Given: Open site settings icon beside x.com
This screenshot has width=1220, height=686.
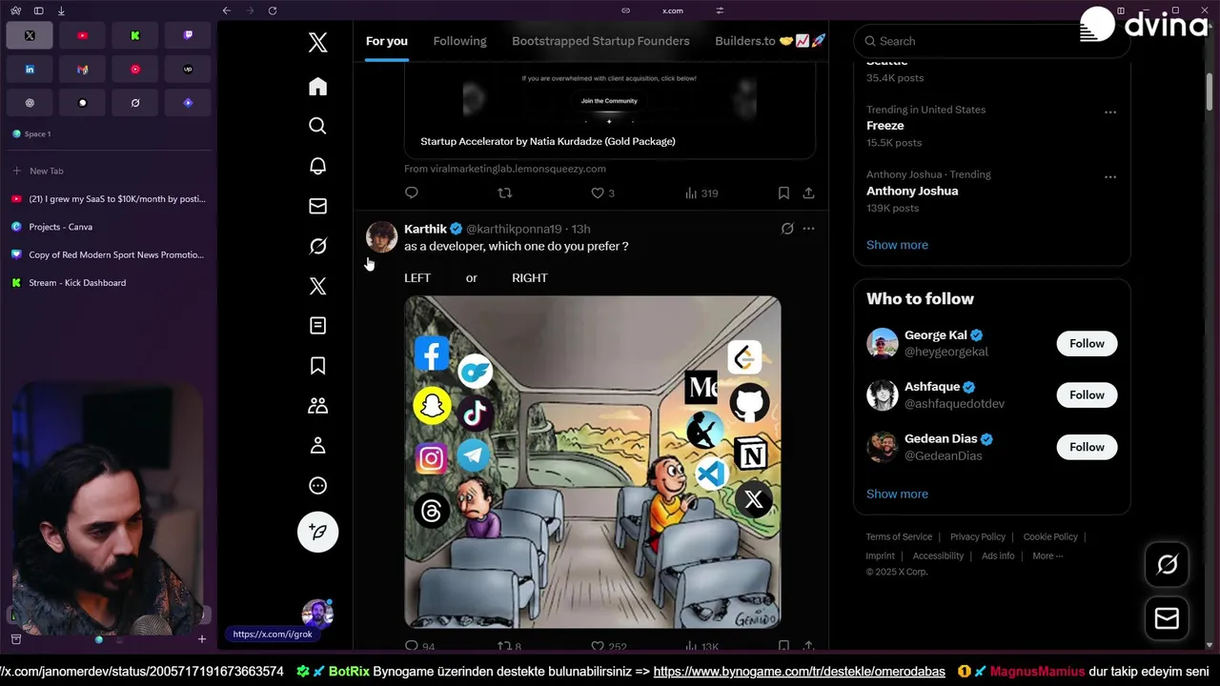Looking at the screenshot, I should (x=720, y=10).
